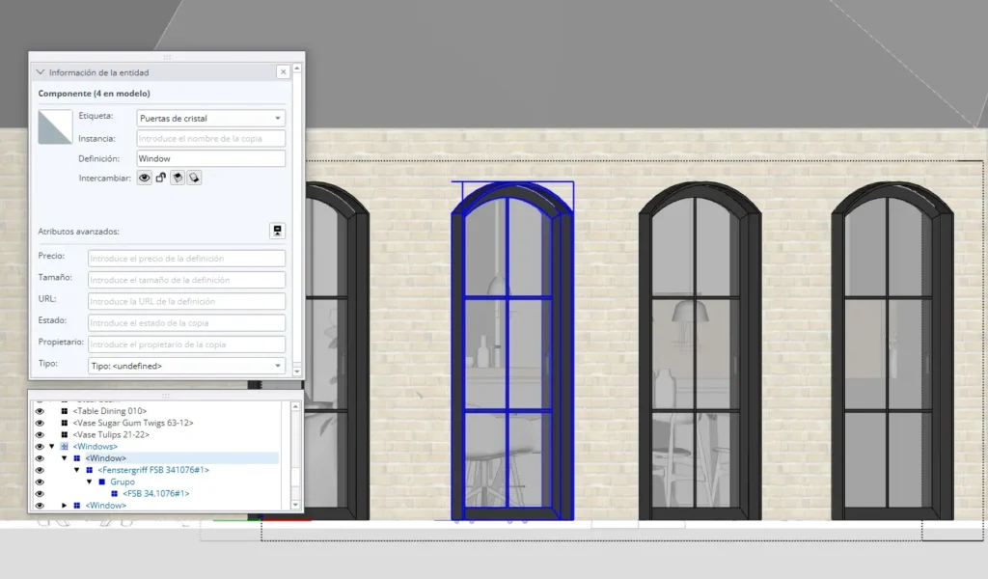Toggle visibility eye of the Grupo row

click(40, 482)
